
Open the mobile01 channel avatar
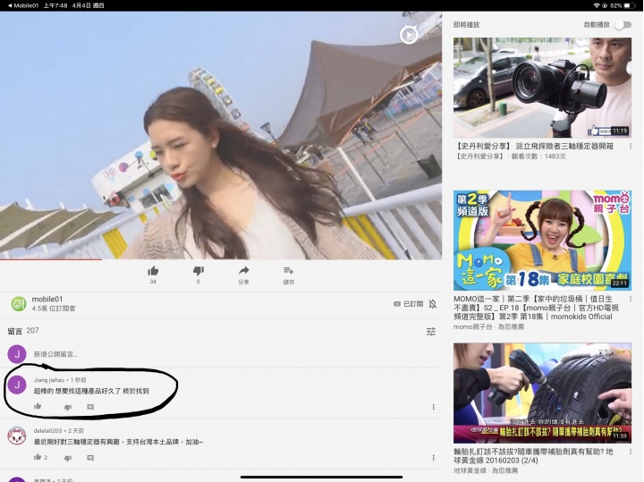pyautogui.click(x=19, y=304)
